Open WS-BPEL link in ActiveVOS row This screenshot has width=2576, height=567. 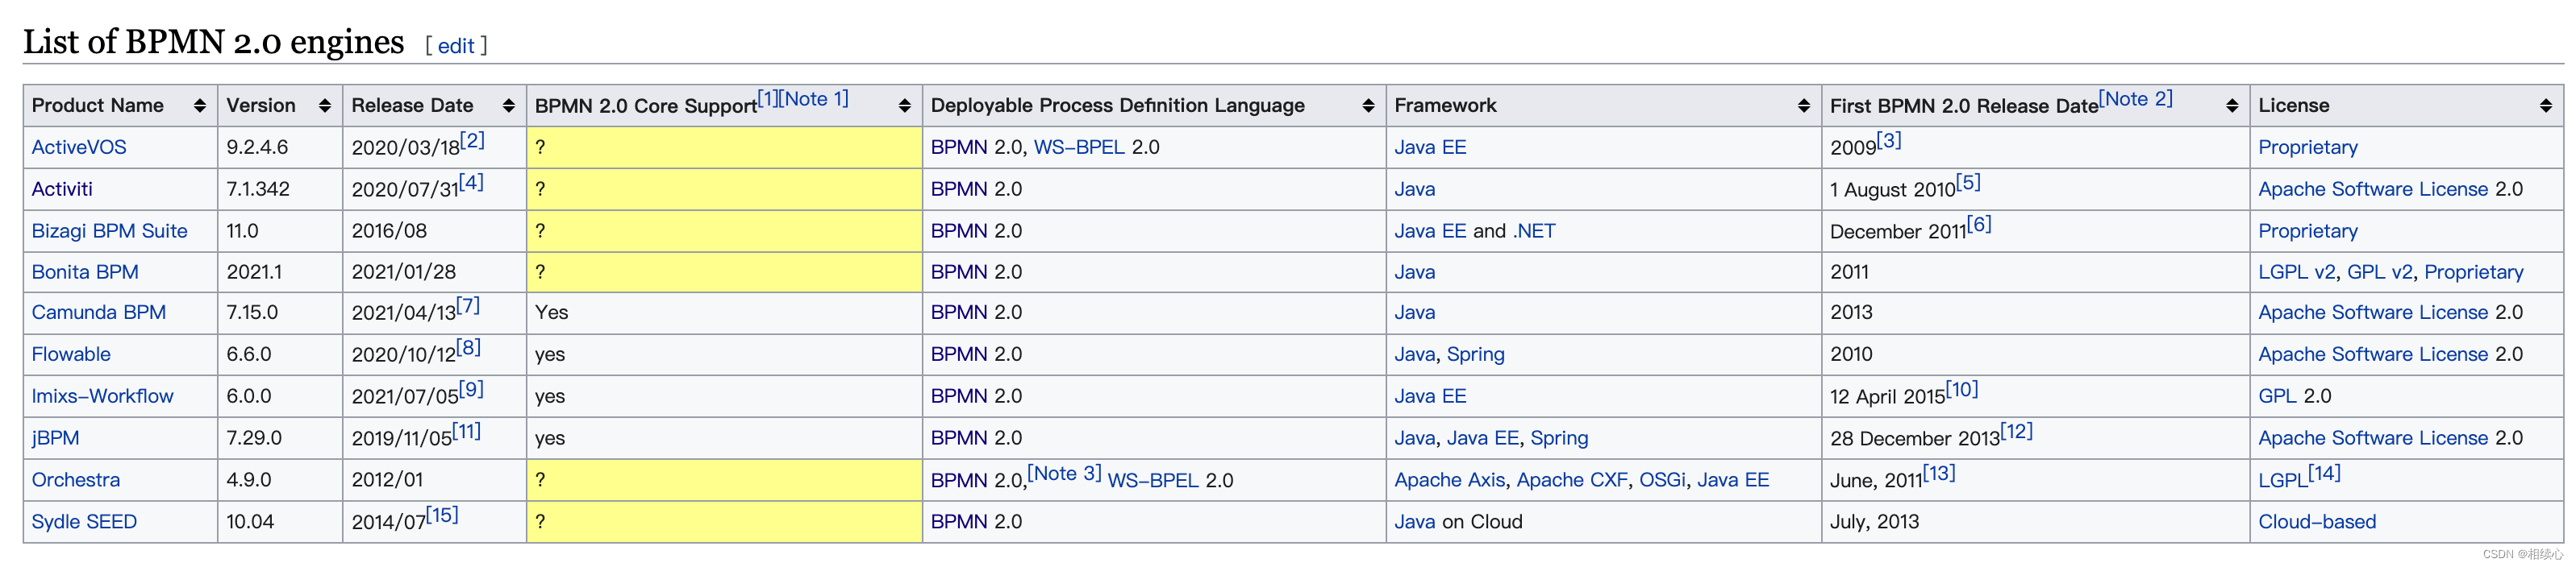click(1079, 147)
